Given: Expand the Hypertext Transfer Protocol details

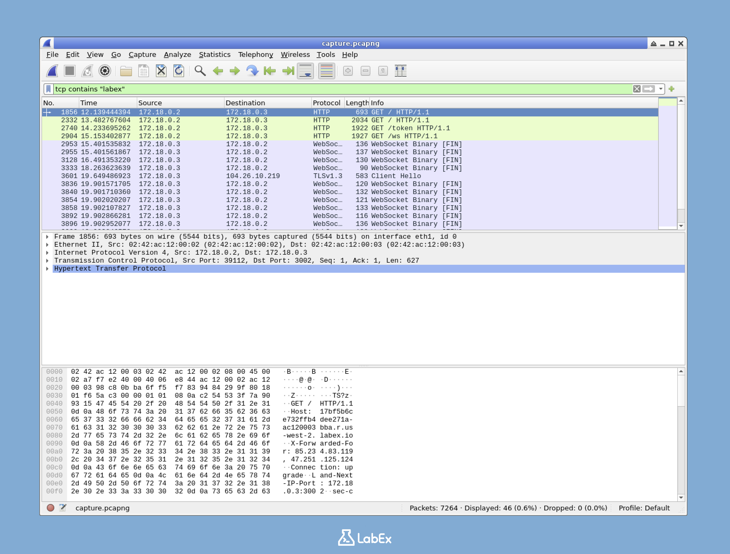Looking at the screenshot, I should point(47,268).
